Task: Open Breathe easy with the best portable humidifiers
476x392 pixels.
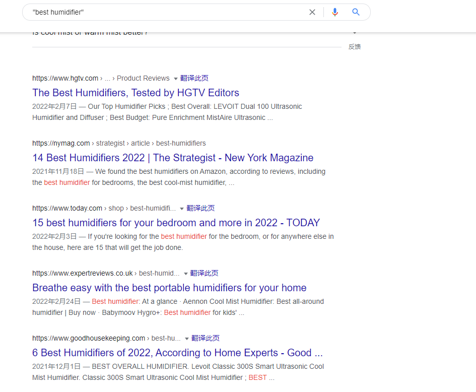Action: (x=169, y=288)
